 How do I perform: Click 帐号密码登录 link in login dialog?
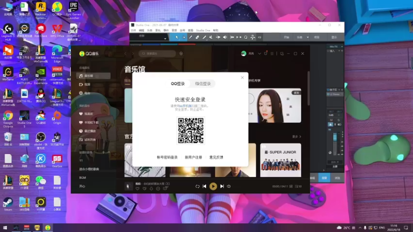(167, 157)
